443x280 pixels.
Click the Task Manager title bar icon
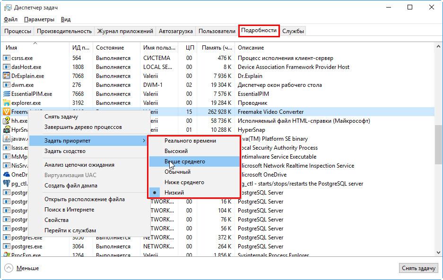pos(8,8)
